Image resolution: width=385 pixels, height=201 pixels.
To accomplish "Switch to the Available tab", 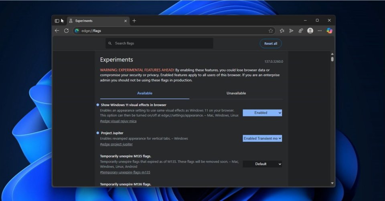I will click(x=145, y=93).
